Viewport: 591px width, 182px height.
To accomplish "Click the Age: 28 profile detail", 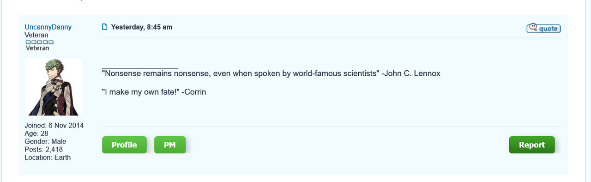I will tap(36, 133).
